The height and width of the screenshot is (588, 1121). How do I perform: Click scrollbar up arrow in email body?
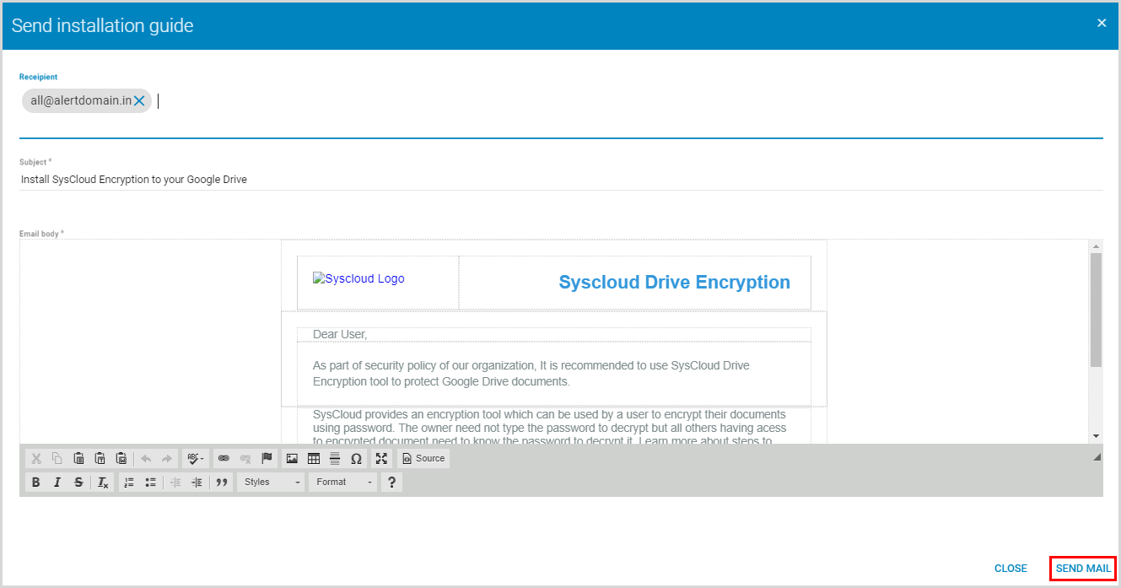[x=1096, y=246]
